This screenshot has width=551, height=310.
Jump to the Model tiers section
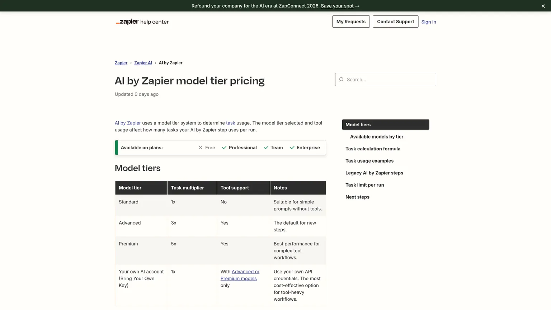[x=386, y=125]
